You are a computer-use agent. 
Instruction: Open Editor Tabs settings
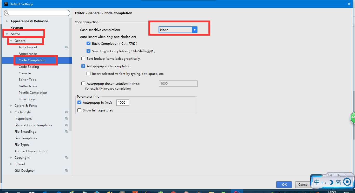point(27,80)
